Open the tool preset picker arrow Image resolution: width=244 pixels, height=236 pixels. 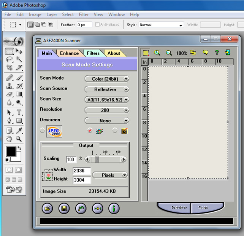click(20, 25)
